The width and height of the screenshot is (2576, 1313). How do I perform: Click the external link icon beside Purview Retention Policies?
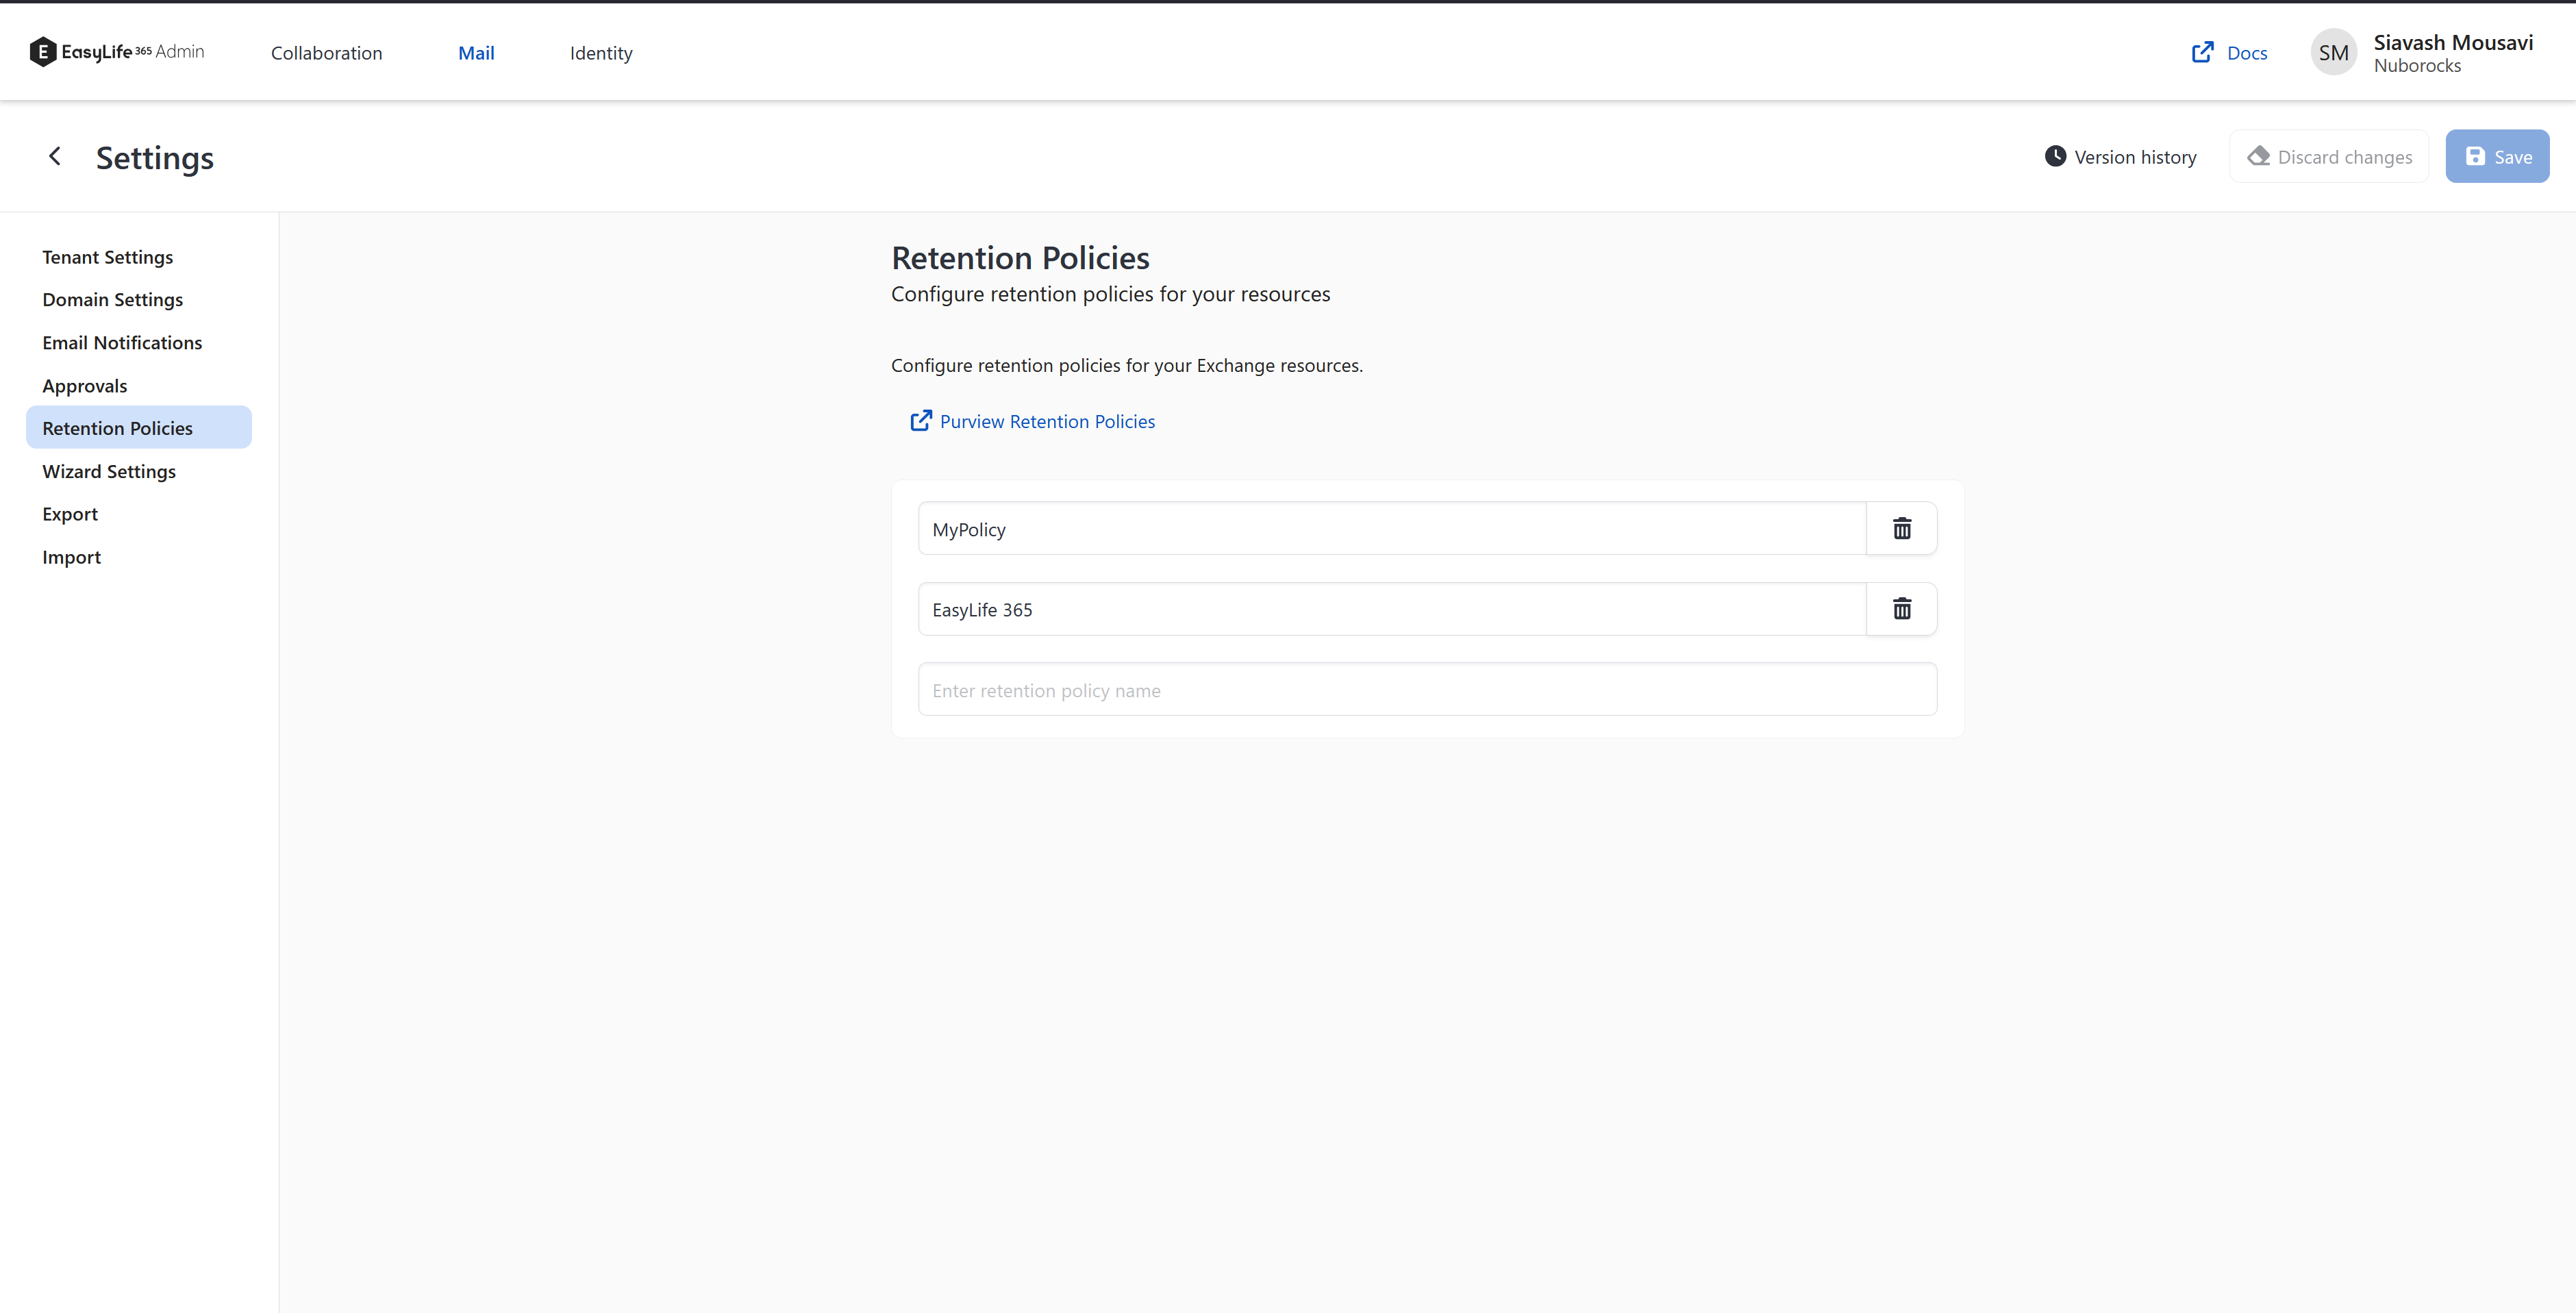pyautogui.click(x=921, y=420)
